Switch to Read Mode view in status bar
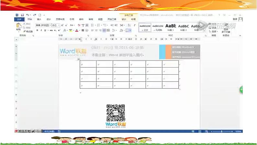The width and height of the screenshot is (257, 145). (x=193, y=131)
